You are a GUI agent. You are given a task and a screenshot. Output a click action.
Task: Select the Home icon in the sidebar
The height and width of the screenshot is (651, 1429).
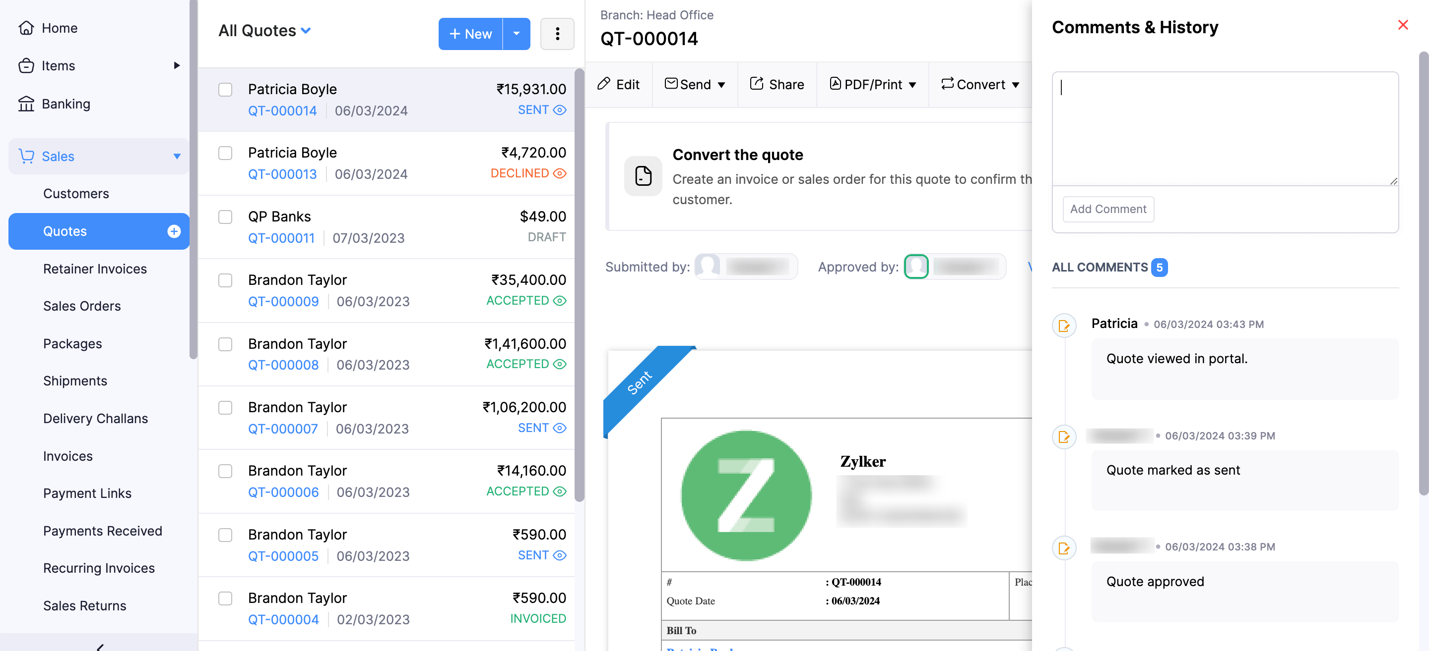click(27, 28)
